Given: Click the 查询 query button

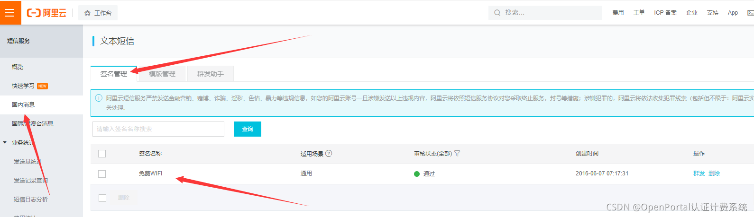Looking at the screenshot, I should pyautogui.click(x=248, y=129).
